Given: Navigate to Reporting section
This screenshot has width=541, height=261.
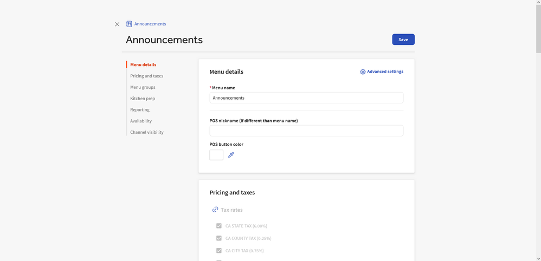Looking at the screenshot, I should pyautogui.click(x=140, y=110).
